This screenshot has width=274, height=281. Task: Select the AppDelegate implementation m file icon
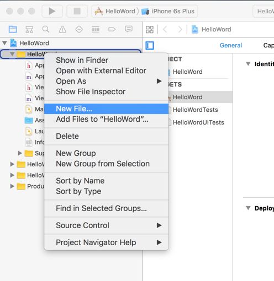click(29, 77)
